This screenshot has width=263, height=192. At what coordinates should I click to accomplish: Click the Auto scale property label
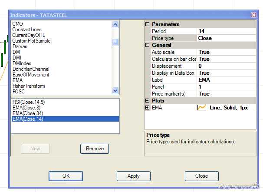[163, 52]
